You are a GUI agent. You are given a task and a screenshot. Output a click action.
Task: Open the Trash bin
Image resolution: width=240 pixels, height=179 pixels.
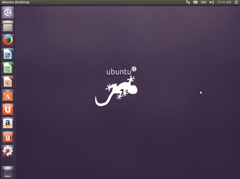tap(7, 172)
